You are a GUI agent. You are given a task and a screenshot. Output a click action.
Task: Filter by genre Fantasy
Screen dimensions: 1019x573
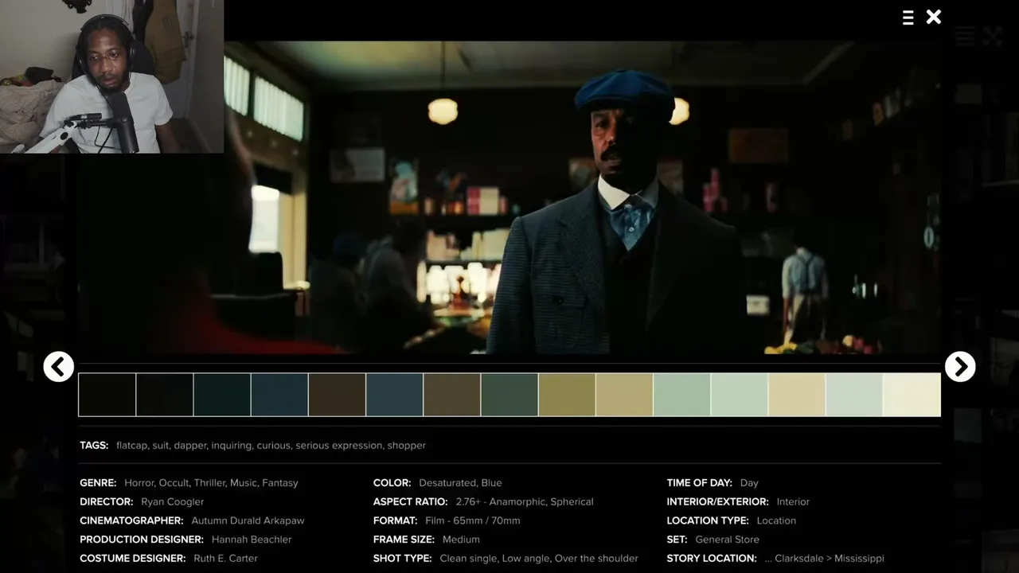pos(280,483)
